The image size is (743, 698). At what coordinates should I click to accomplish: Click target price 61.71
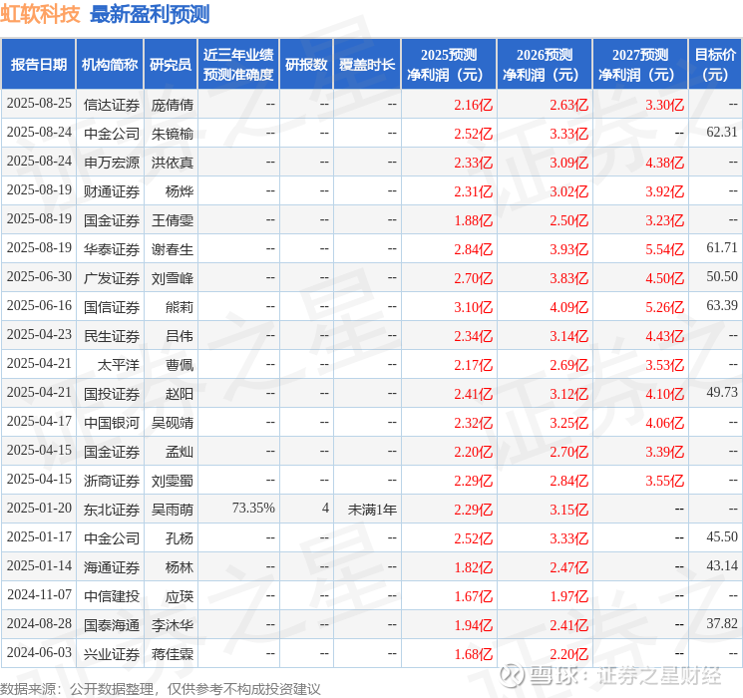point(722,248)
